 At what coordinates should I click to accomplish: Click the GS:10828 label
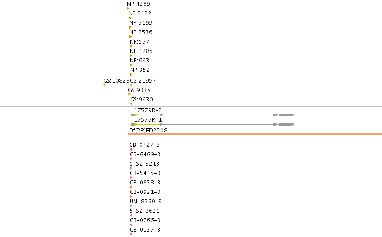[116, 81]
